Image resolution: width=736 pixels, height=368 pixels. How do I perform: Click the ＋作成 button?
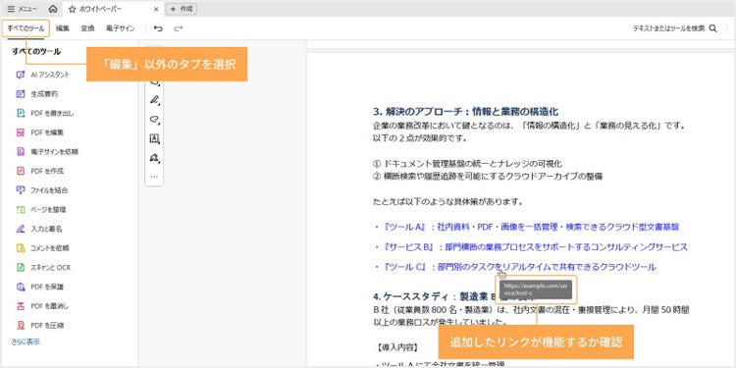pos(182,9)
